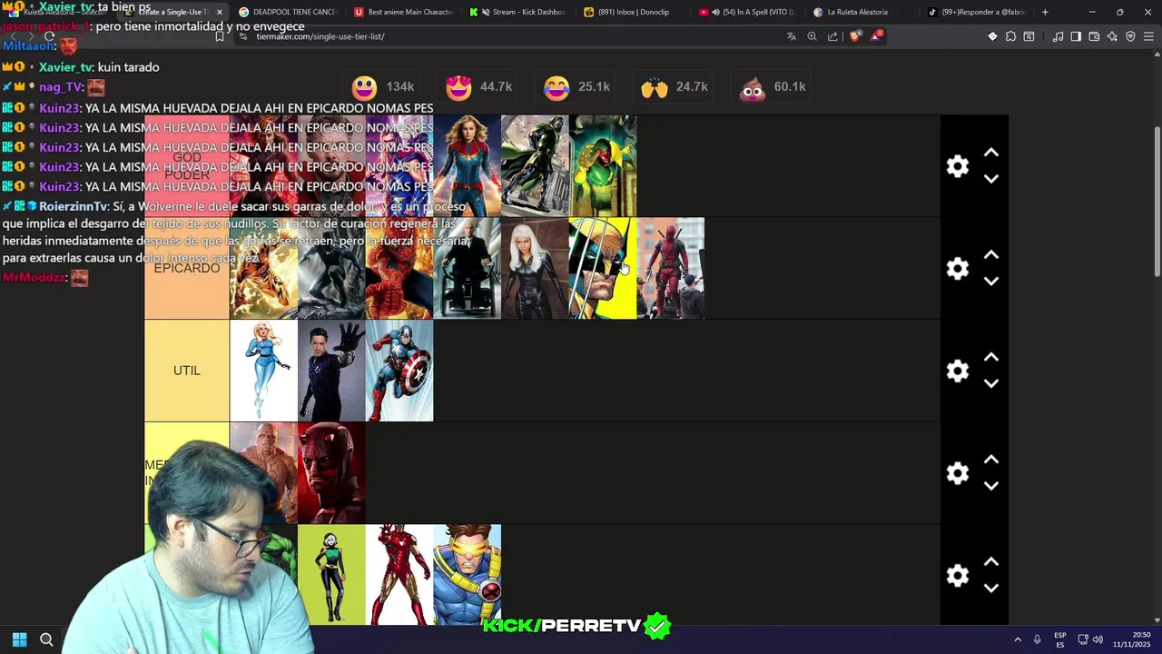1162x654 pixels.
Task: Move the GOD tier row down
Action: (x=991, y=179)
